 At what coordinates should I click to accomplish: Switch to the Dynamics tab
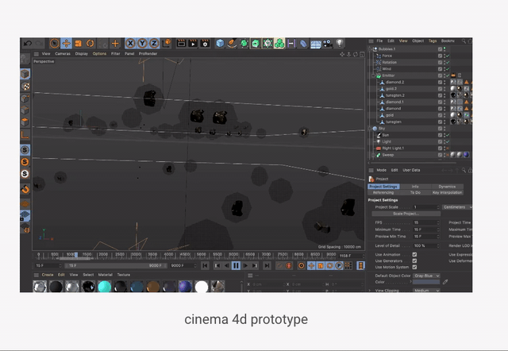click(x=447, y=187)
